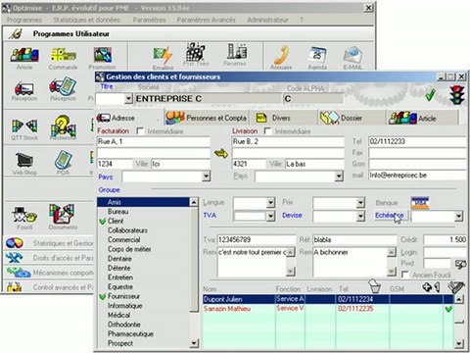This screenshot has width=470, height=353.
Task: Open the Facturation Pays dropdown
Action: tap(206, 176)
